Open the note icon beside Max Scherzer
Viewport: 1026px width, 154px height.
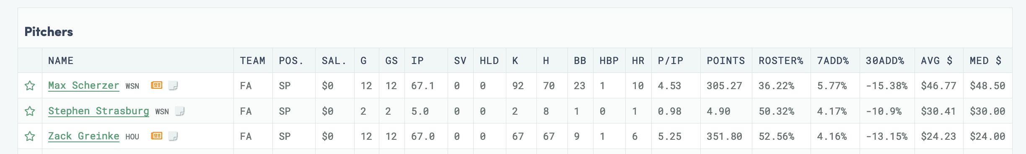click(x=173, y=86)
